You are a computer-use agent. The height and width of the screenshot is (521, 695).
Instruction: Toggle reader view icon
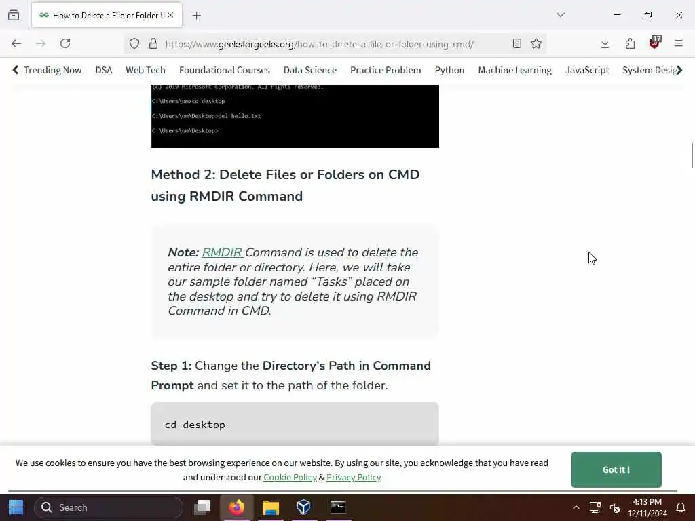(x=516, y=43)
